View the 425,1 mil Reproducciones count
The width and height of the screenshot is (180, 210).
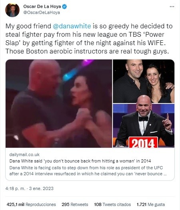pyautogui.click(x=31, y=204)
